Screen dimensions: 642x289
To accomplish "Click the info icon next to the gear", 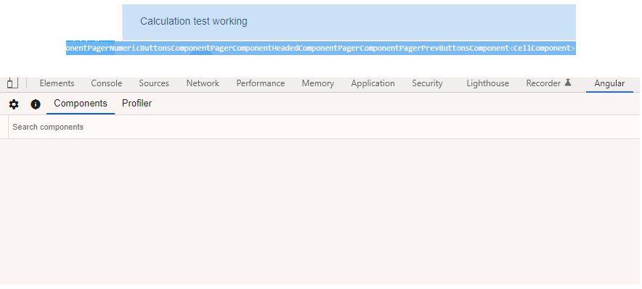I will pos(36,104).
